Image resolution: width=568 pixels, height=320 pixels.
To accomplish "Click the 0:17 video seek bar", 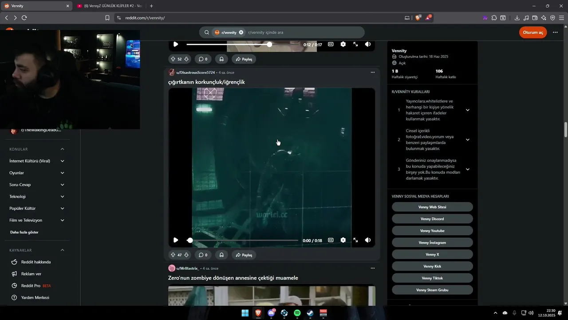I will point(242,44).
